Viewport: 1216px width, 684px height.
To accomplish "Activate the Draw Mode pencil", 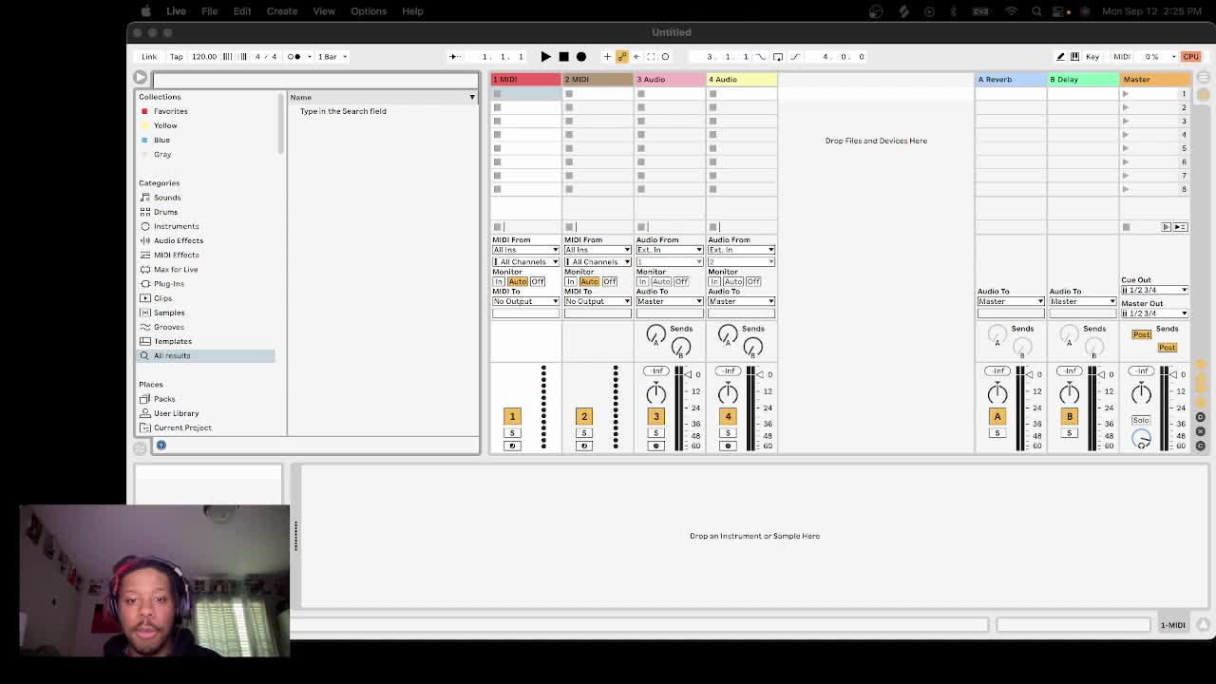I will point(1060,56).
